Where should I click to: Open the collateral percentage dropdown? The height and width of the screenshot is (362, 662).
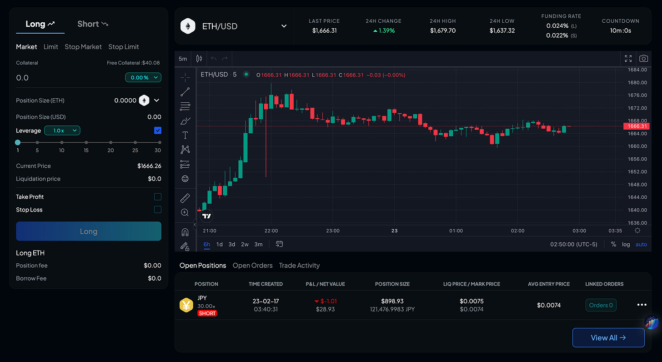click(x=143, y=78)
